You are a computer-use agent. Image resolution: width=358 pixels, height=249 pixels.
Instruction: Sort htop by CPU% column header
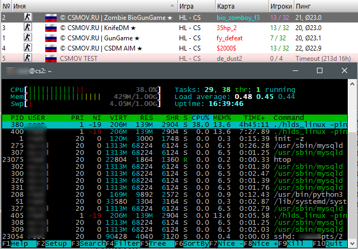(x=200, y=118)
